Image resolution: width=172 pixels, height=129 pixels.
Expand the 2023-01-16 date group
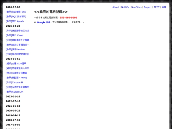click(x=13, y=97)
